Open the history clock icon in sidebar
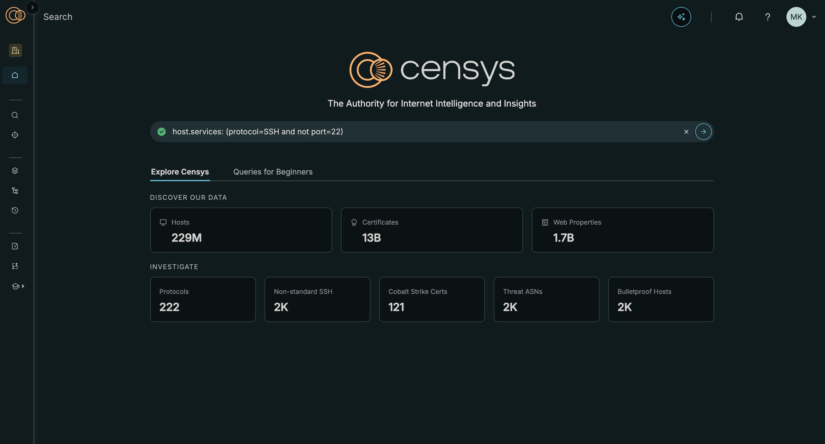This screenshot has width=825, height=444. (15, 210)
